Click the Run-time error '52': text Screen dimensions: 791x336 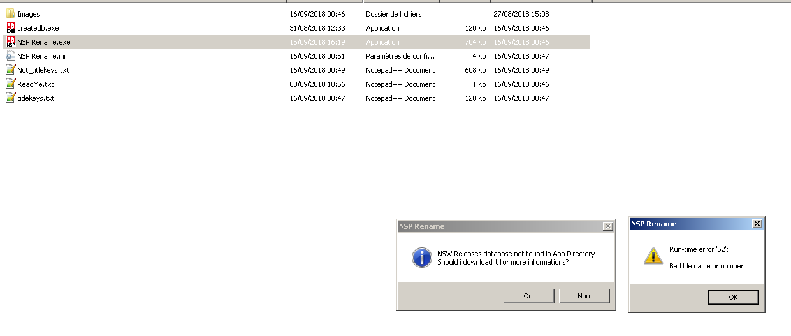click(x=699, y=249)
